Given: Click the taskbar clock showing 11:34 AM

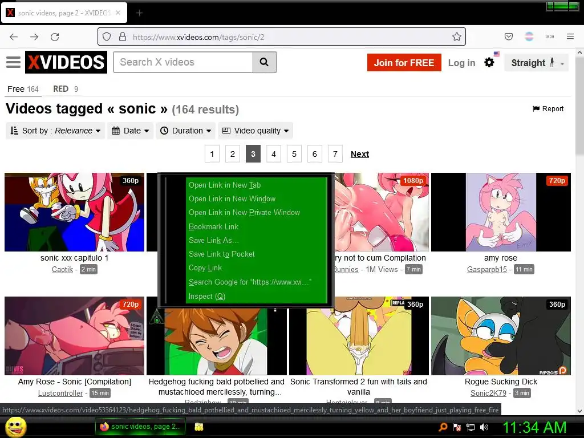Looking at the screenshot, I should click(534, 428).
